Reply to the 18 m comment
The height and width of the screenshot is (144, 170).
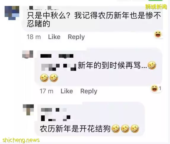(x=76, y=37)
